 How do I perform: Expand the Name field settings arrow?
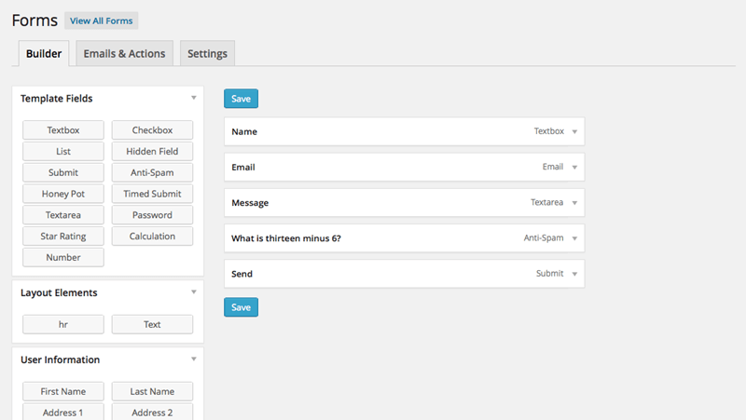pyautogui.click(x=574, y=132)
